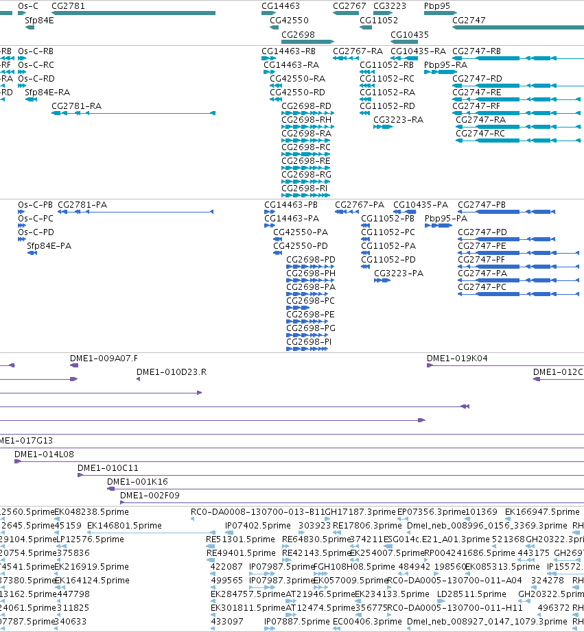Click transcript CG2747-RF

click(x=476, y=106)
